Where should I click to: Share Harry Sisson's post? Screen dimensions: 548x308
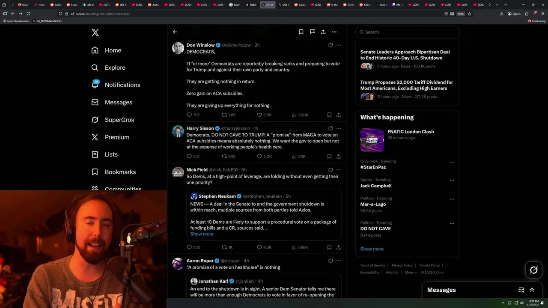coord(339,156)
